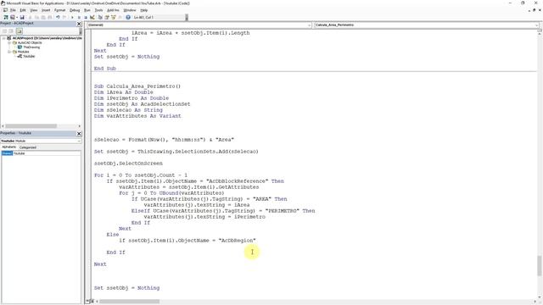Open the Insert menu
Screen dimensions: 543x305
46,10
